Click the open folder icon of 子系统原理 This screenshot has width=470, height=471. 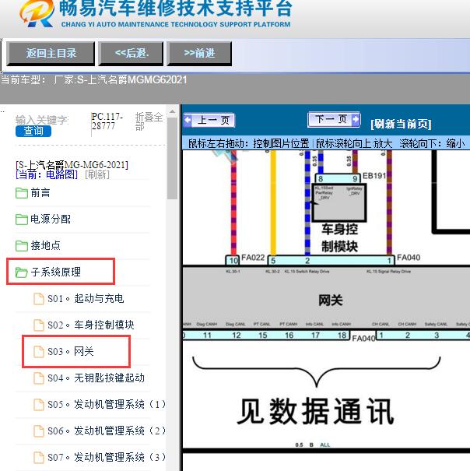tap(22, 272)
